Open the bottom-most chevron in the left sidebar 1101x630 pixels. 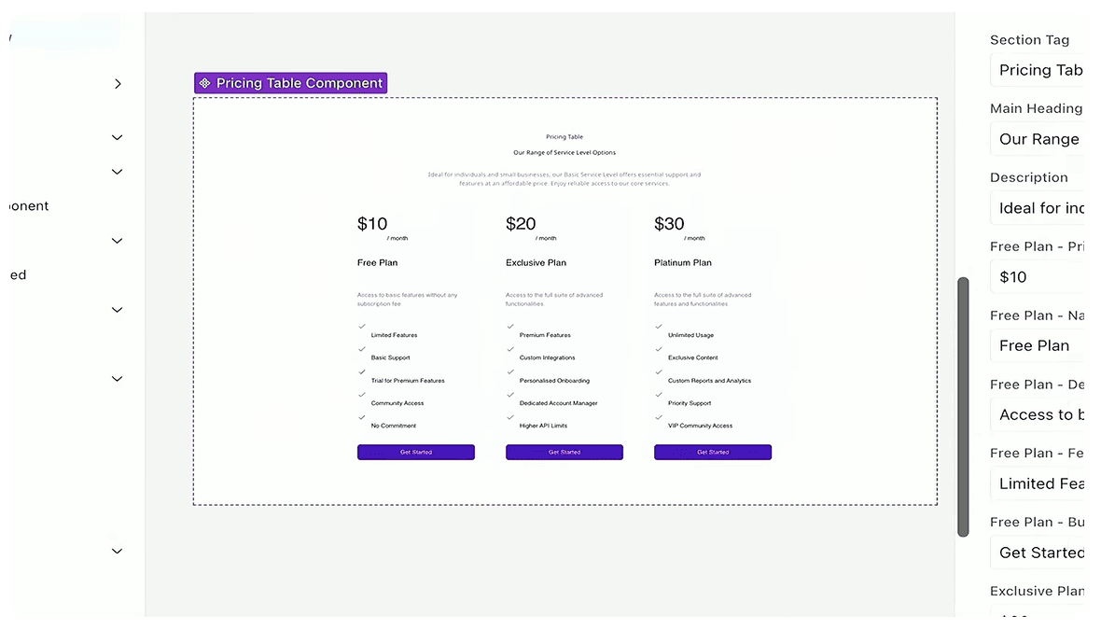[x=117, y=551]
